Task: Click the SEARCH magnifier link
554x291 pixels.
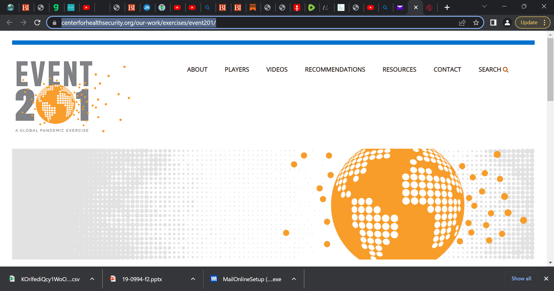Action: 493,70
